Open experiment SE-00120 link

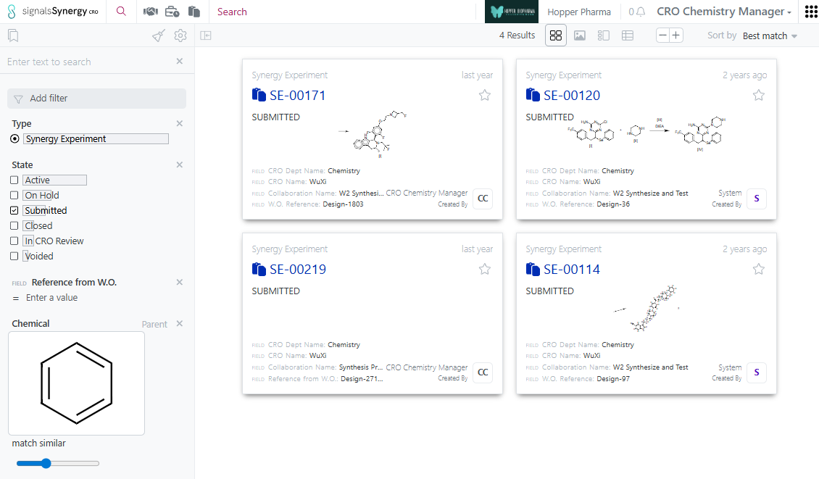pyautogui.click(x=571, y=95)
